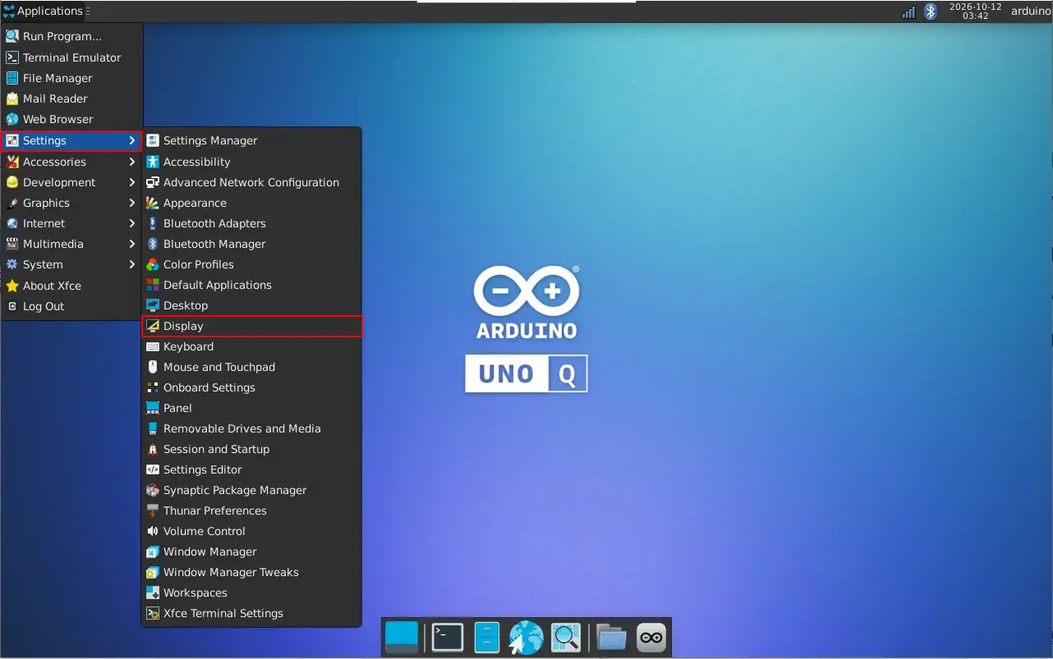The height and width of the screenshot is (659, 1053).
Task: Launch the globe web browser dock icon
Action: 526,638
